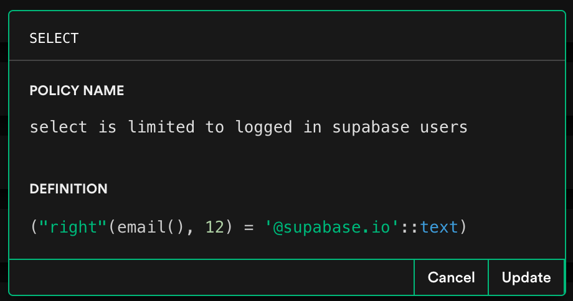Click the word "supabase" in policy name
Viewport: 573px width, 301px height.
coord(371,127)
